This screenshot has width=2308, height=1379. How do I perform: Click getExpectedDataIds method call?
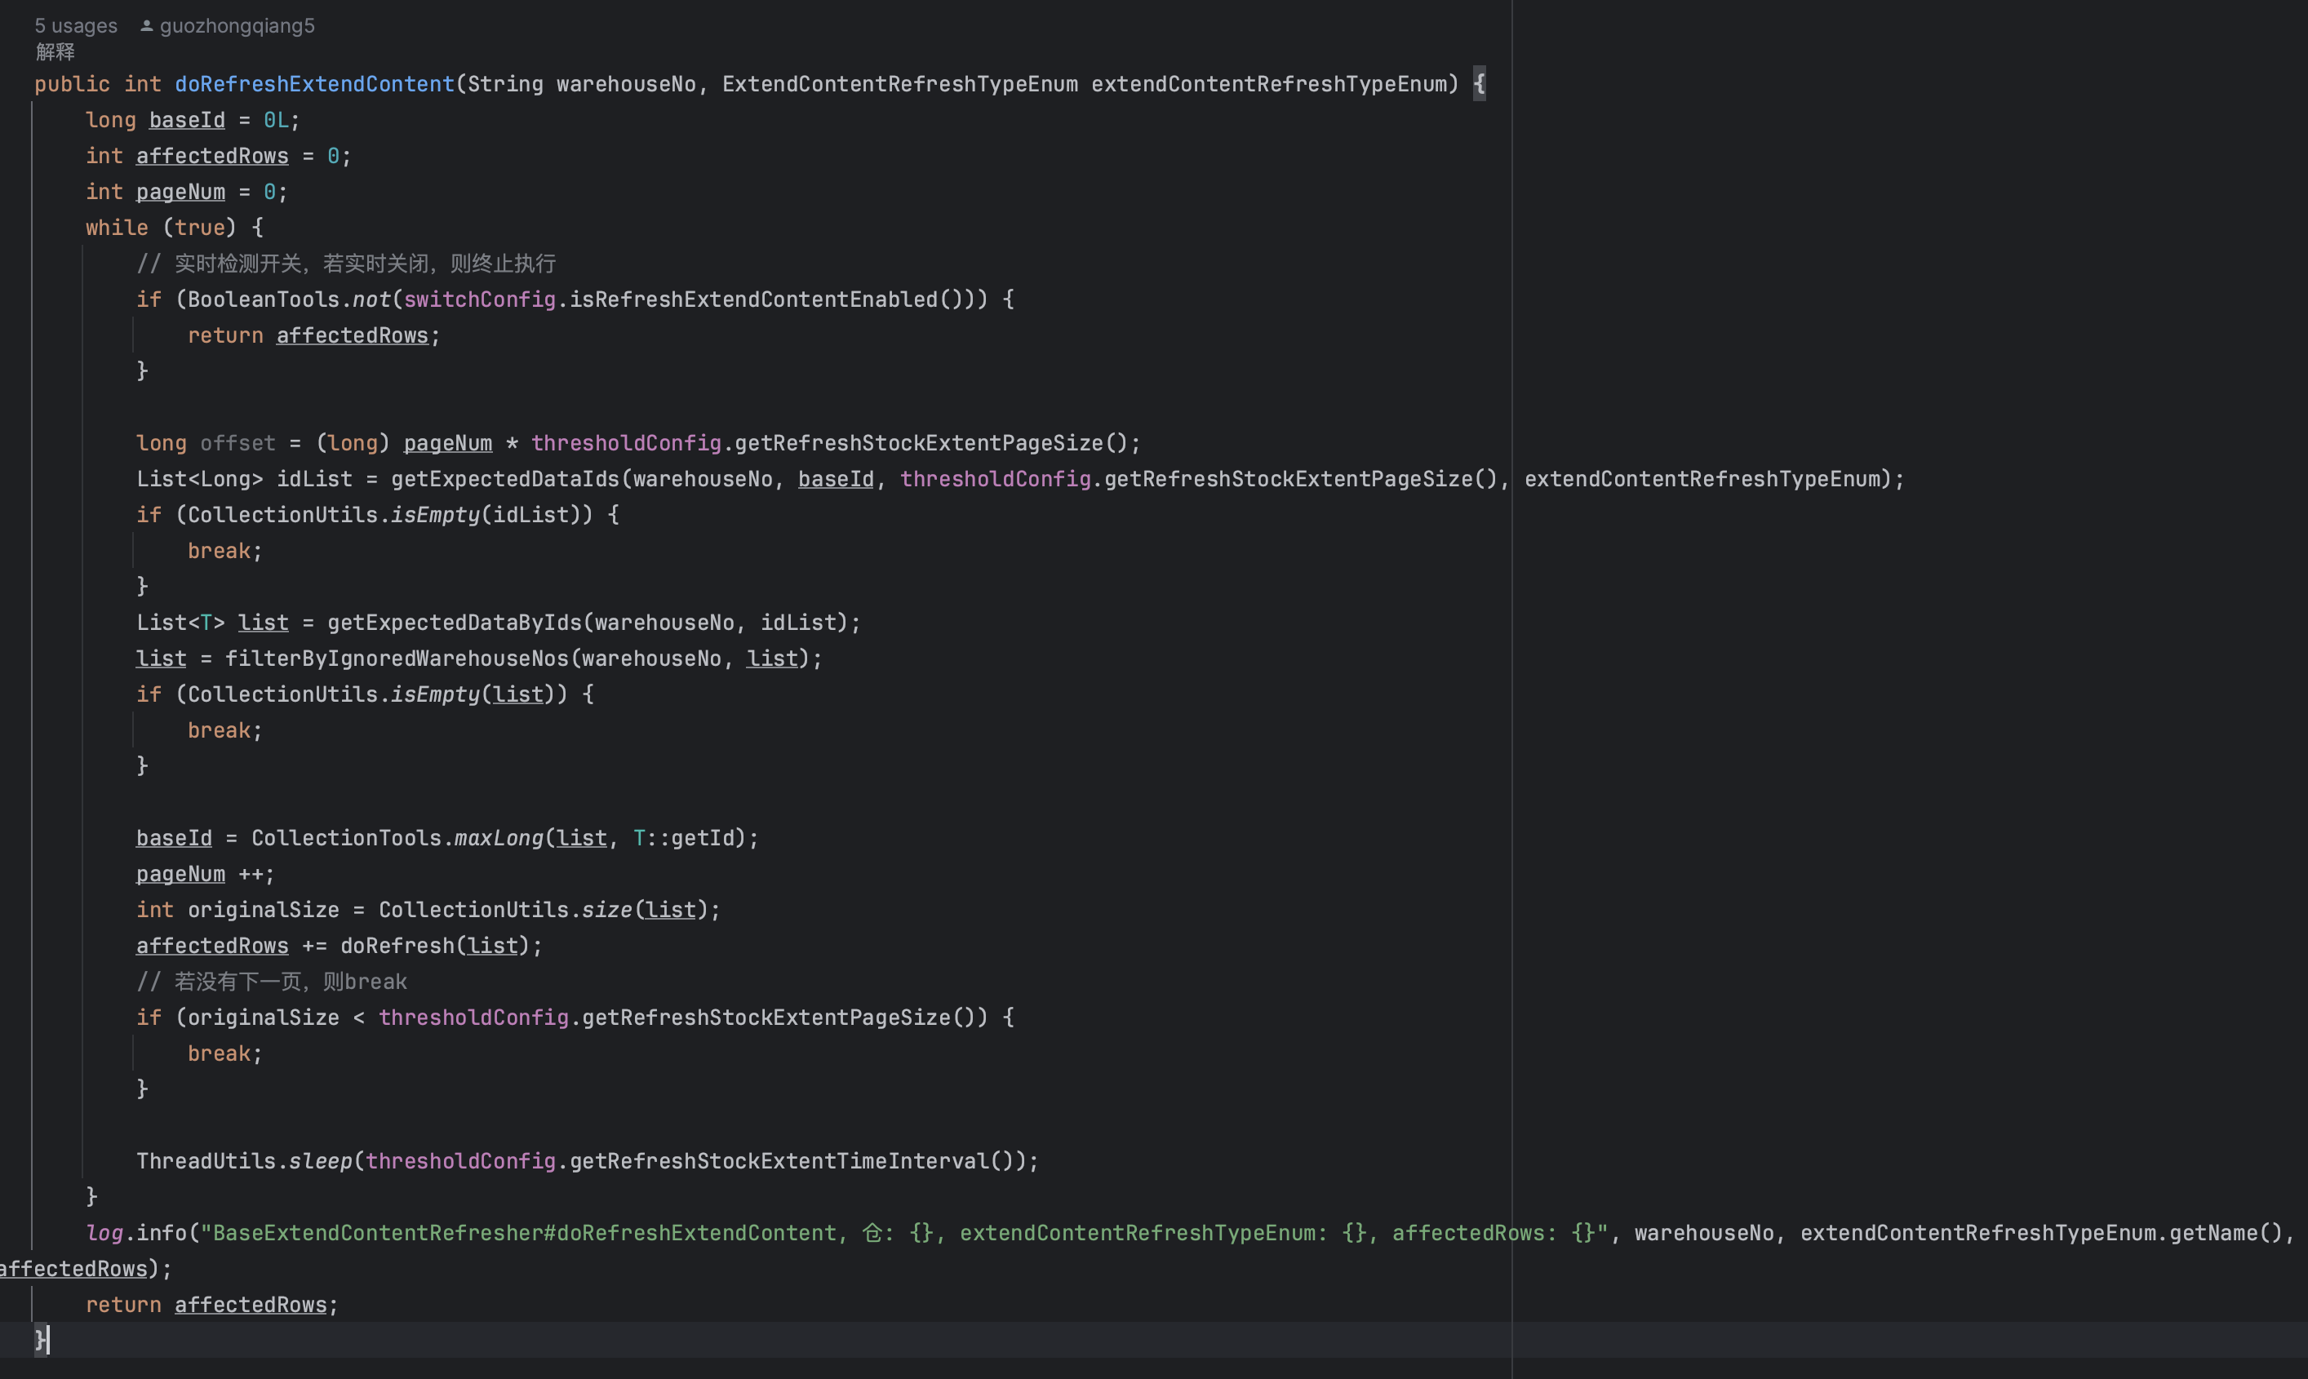[504, 480]
